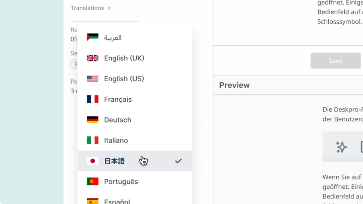Viewport: 363px width, 204px height.
Task: Click the United States flag icon
Action: pyautogui.click(x=93, y=79)
